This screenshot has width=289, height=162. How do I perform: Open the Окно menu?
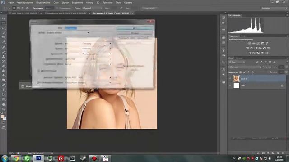(118, 3)
